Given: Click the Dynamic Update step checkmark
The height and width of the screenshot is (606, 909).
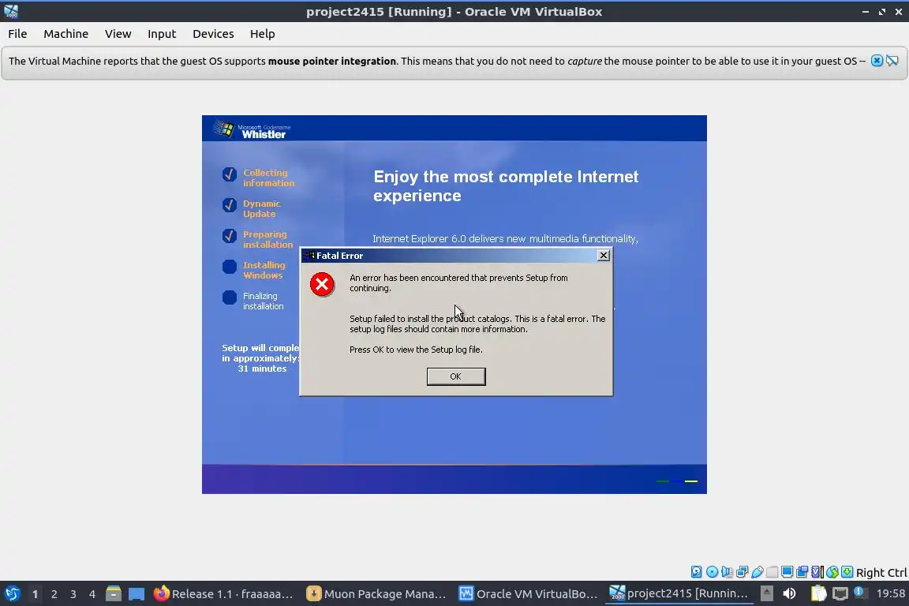Looking at the screenshot, I should [x=230, y=205].
